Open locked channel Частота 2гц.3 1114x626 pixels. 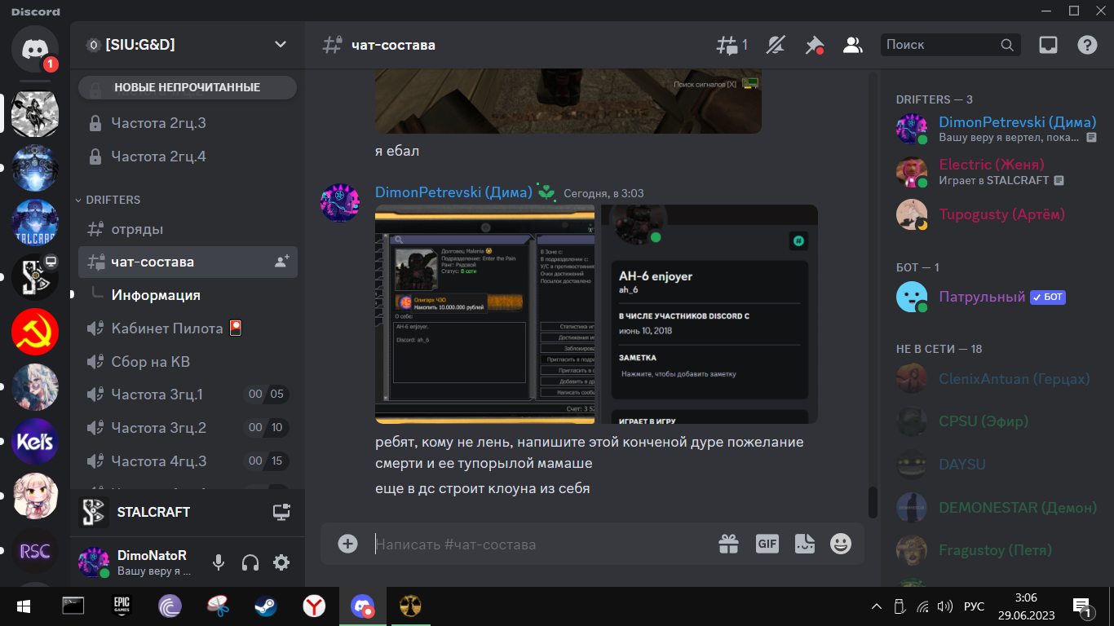click(188, 123)
